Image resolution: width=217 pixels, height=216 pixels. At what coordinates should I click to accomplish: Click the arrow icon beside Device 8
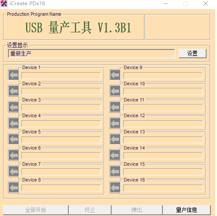(14, 188)
